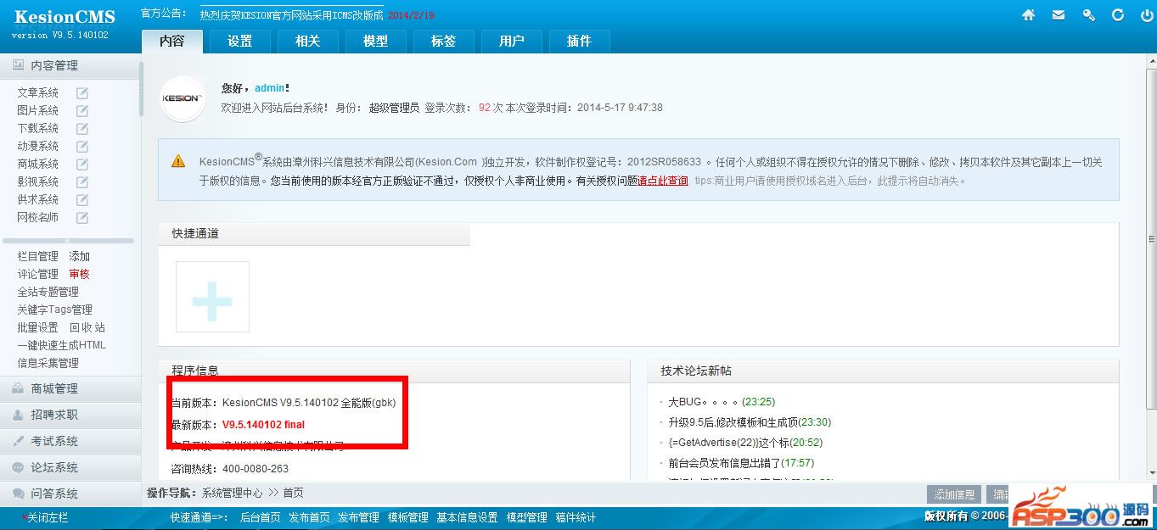Image resolution: width=1157 pixels, height=530 pixels.
Task: Open 批量设置 link
Action: pos(38,327)
